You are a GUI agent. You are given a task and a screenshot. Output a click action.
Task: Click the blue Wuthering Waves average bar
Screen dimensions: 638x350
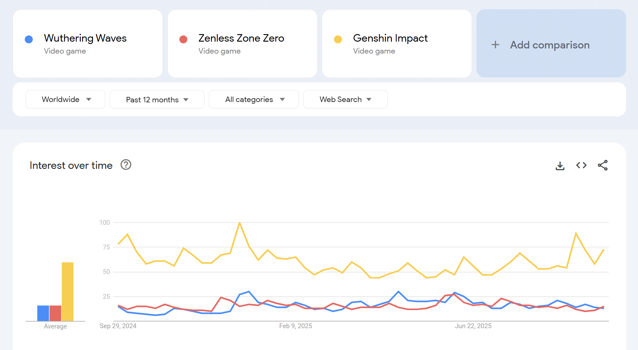coord(43,313)
